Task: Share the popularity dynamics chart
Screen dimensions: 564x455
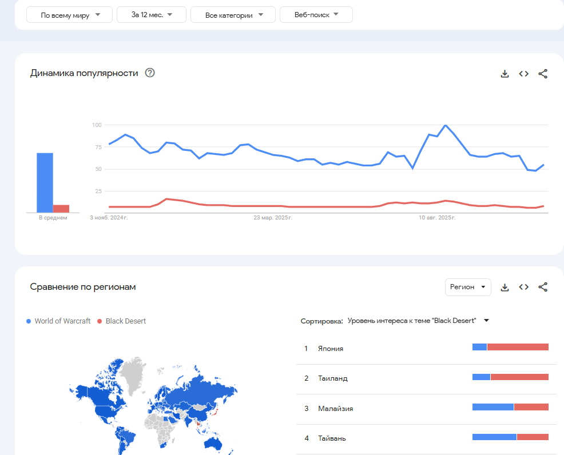Action: (543, 74)
